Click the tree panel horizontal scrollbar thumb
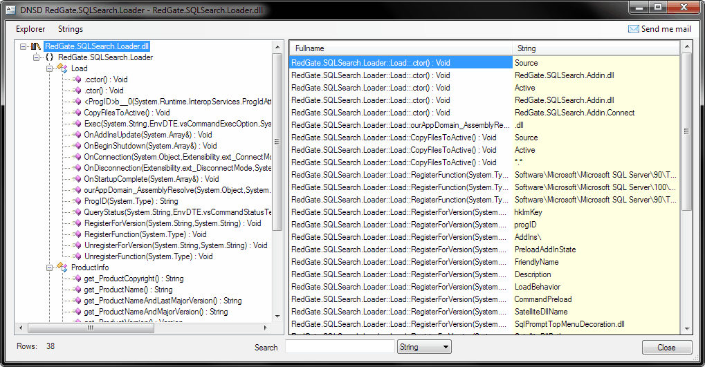The height and width of the screenshot is (367, 705). [91, 328]
